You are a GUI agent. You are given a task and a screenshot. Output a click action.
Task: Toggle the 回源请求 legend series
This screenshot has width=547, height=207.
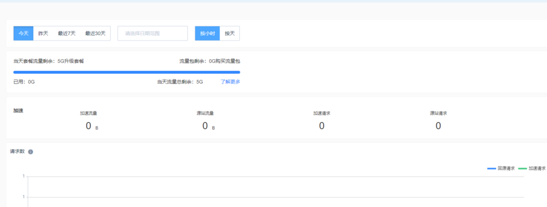[x=501, y=168]
